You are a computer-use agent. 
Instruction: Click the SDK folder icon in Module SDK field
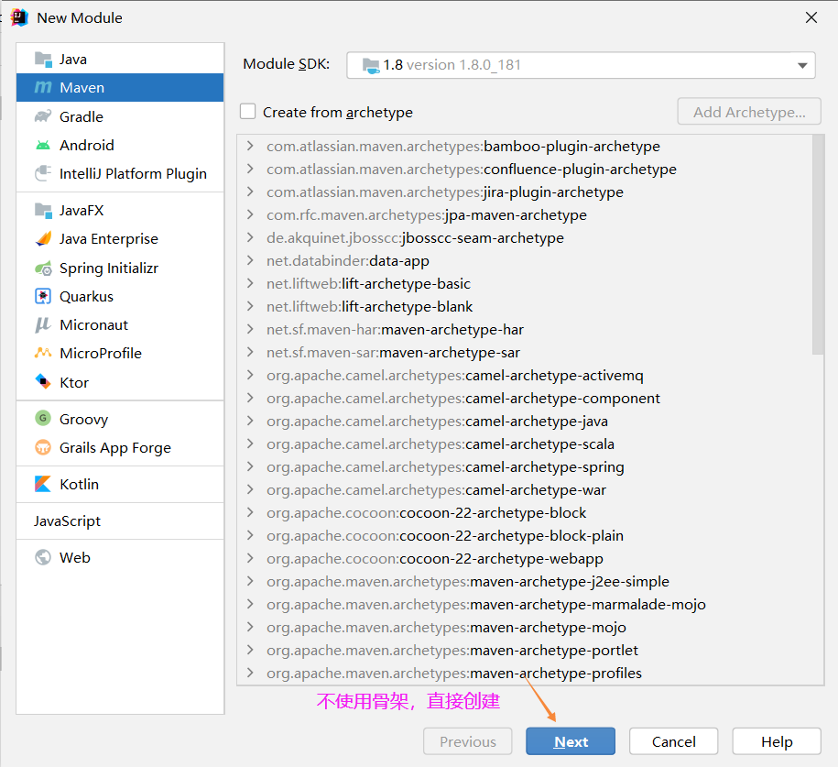pyautogui.click(x=371, y=65)
